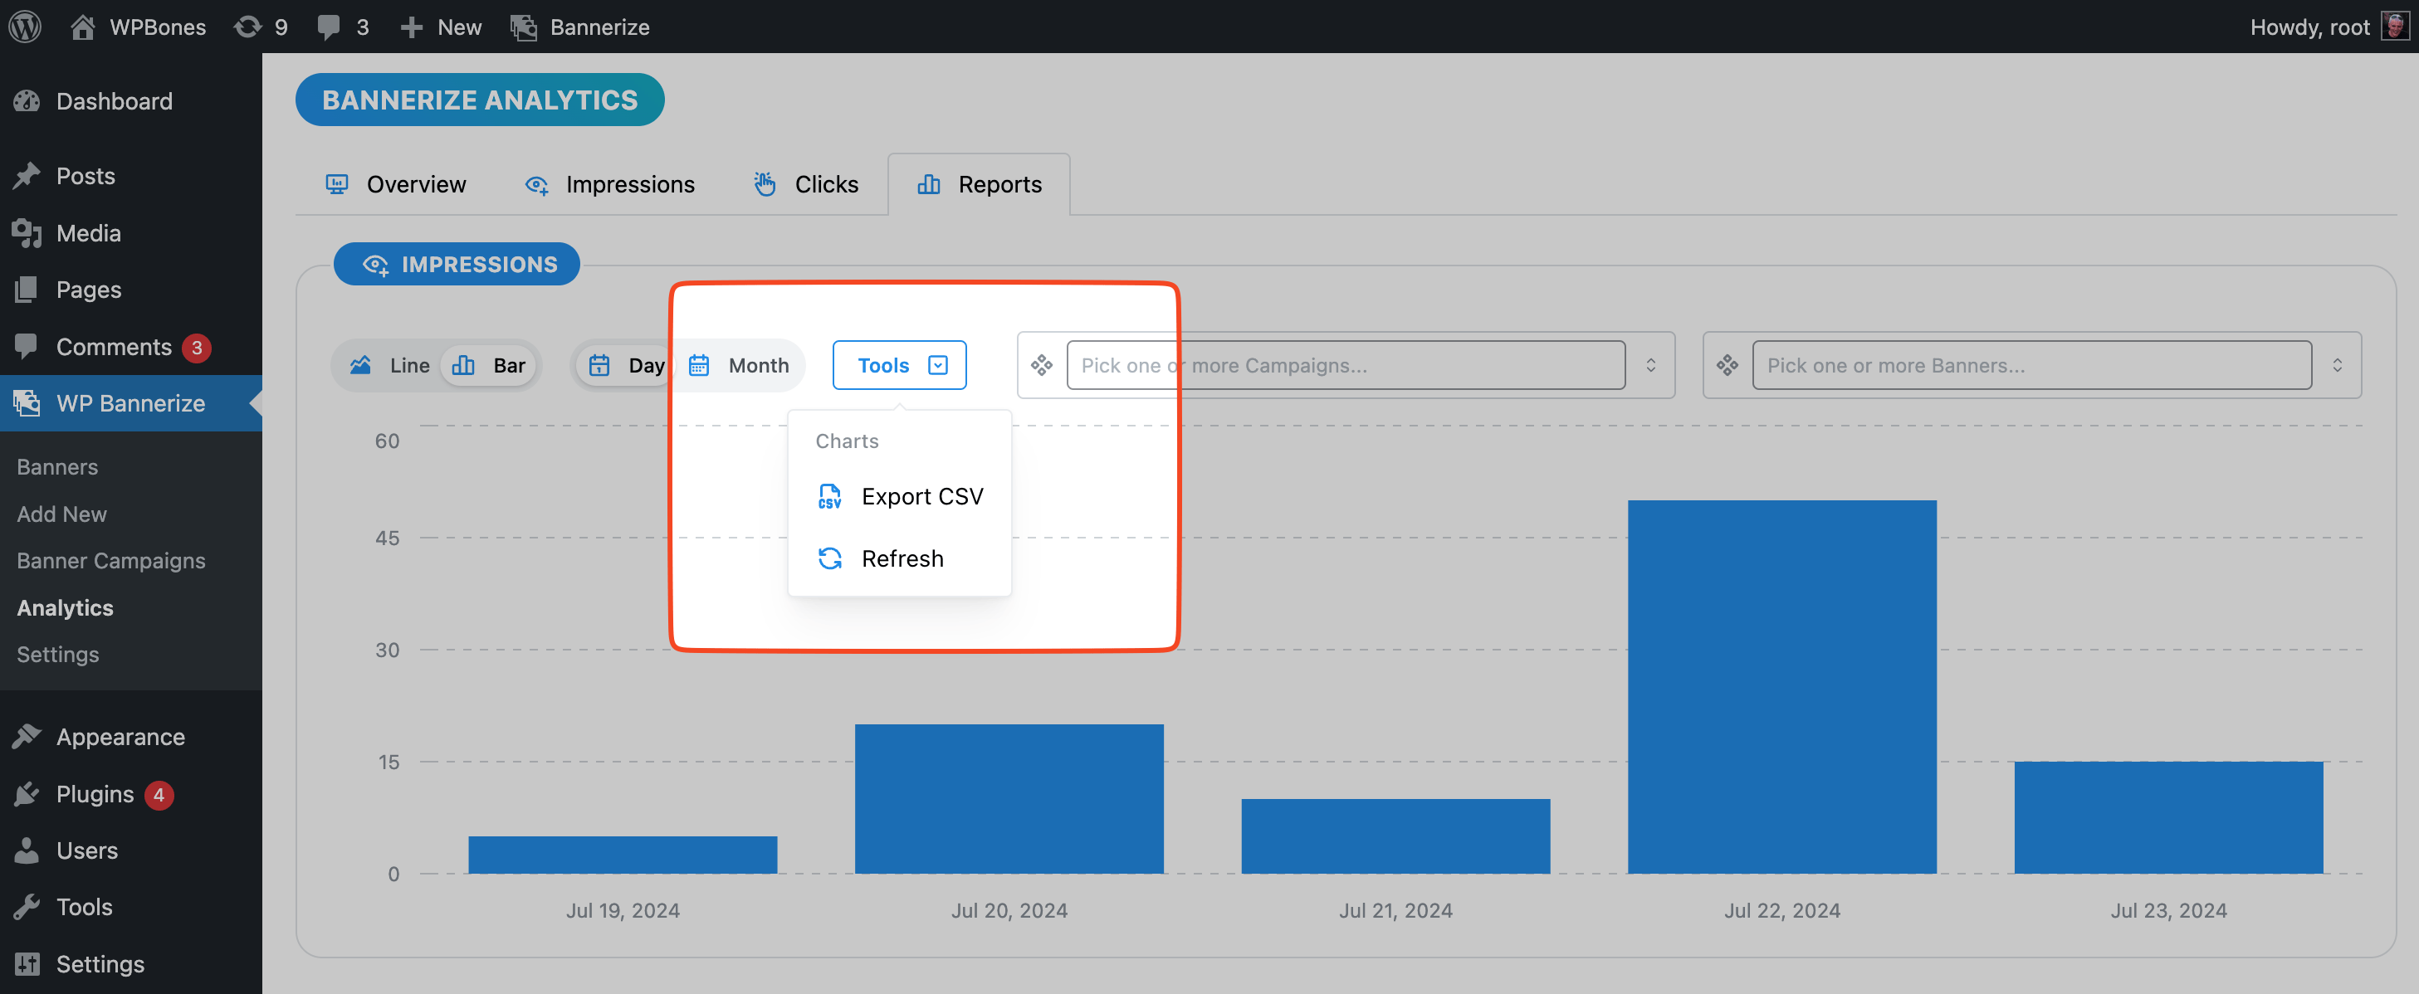Click the Posts pushpin icon
The width and height of the screenshot is (2419, 994).
(x=27, y=176)
